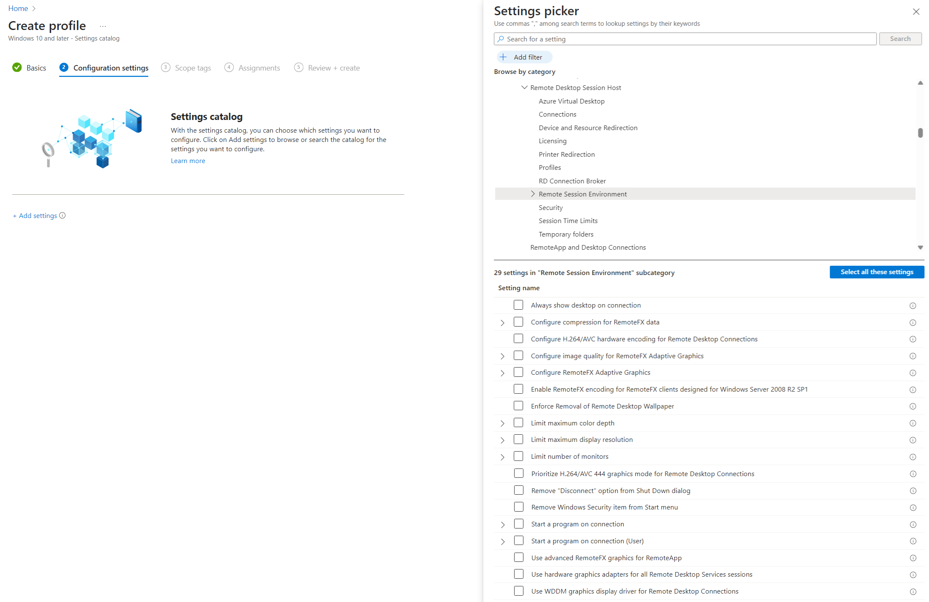
Task: Close the Settings picker panel
Action: pyautogui.click(x=916, y=11)
